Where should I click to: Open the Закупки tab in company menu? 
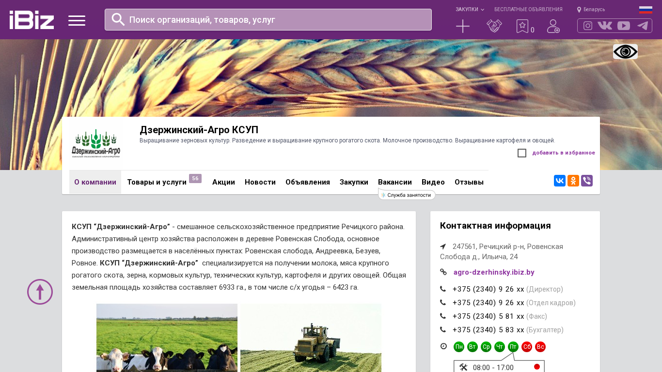pos(354,182)
